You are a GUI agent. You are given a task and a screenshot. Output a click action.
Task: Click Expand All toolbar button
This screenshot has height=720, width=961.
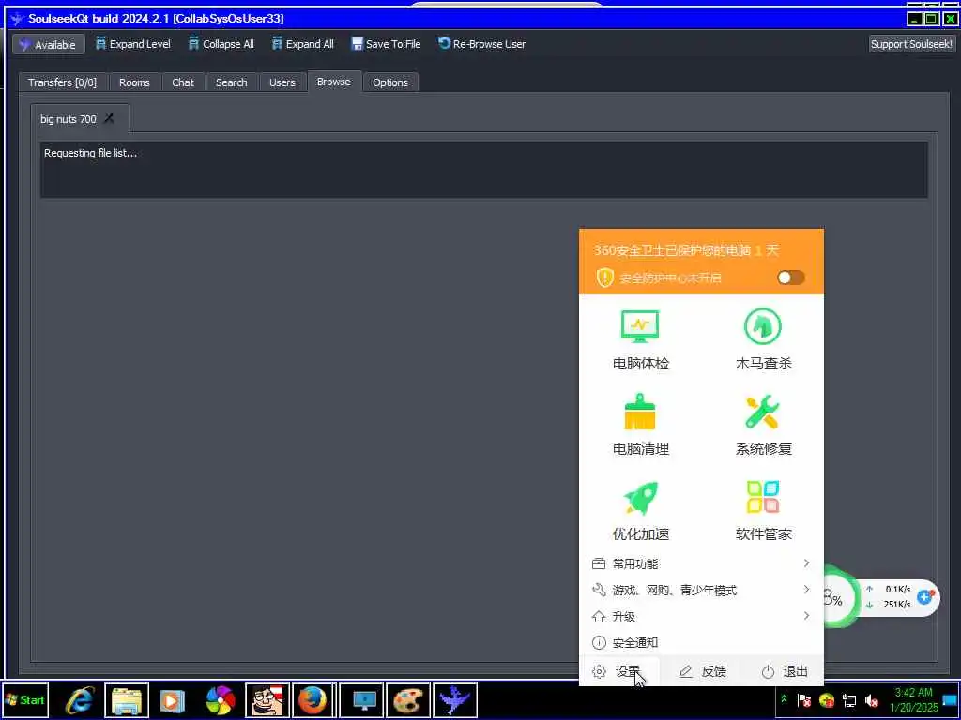(x=303, y=44)
